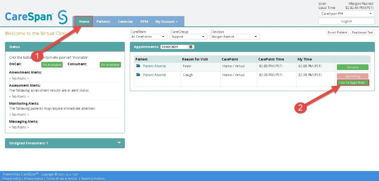Open the Privacy Notice link
This screenshot has height=181, width=379.
coord(33,179)
